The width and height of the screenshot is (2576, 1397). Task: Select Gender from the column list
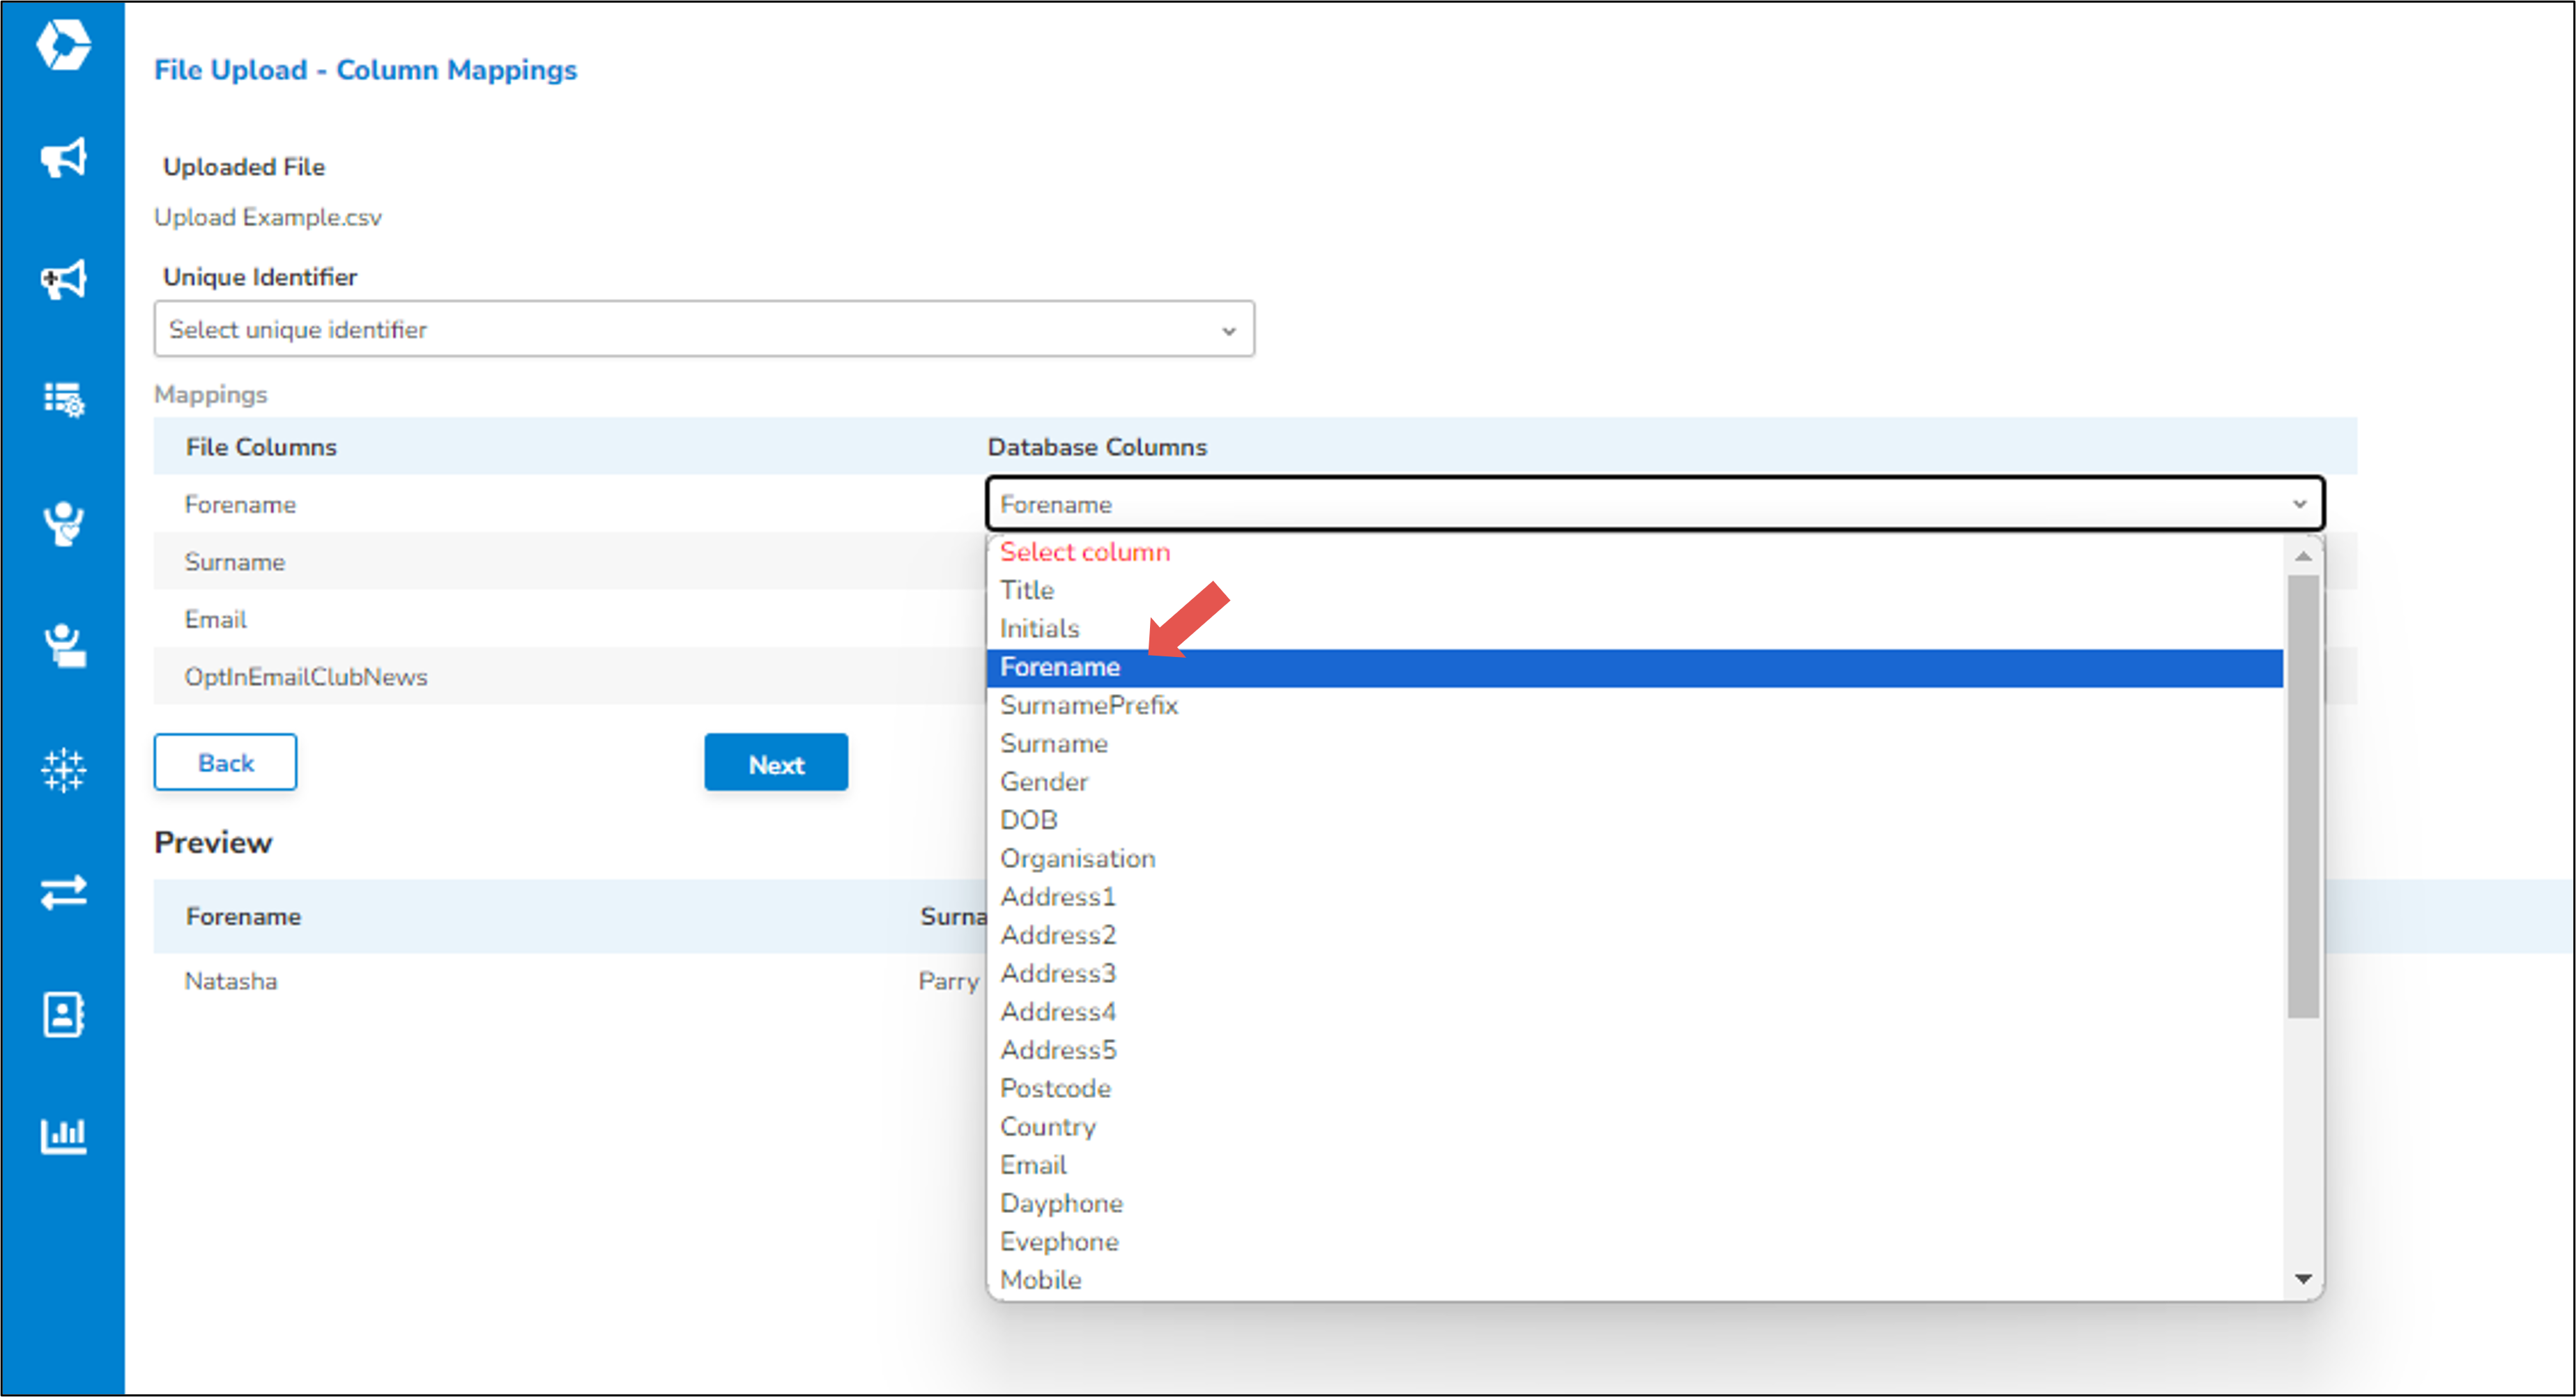coord(1635,782)
